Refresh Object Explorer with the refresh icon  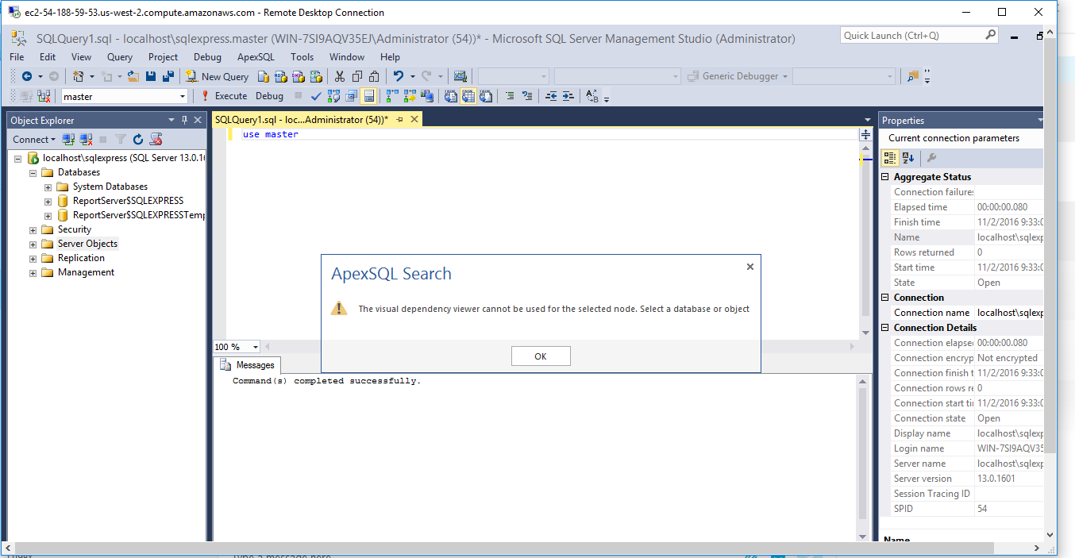(138, 140)
